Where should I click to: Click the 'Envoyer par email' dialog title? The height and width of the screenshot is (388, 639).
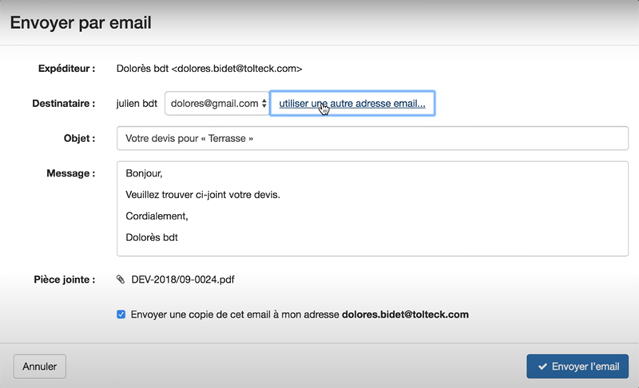coord(81,22)
